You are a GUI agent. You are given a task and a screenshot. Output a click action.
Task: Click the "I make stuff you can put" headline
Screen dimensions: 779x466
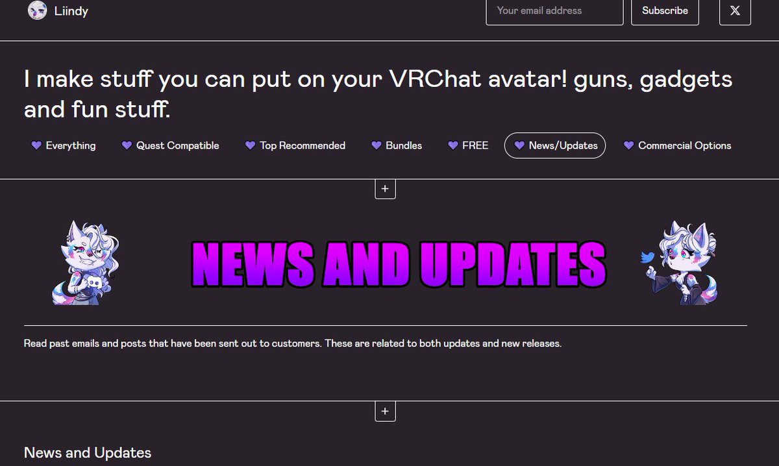click(378, 94)
